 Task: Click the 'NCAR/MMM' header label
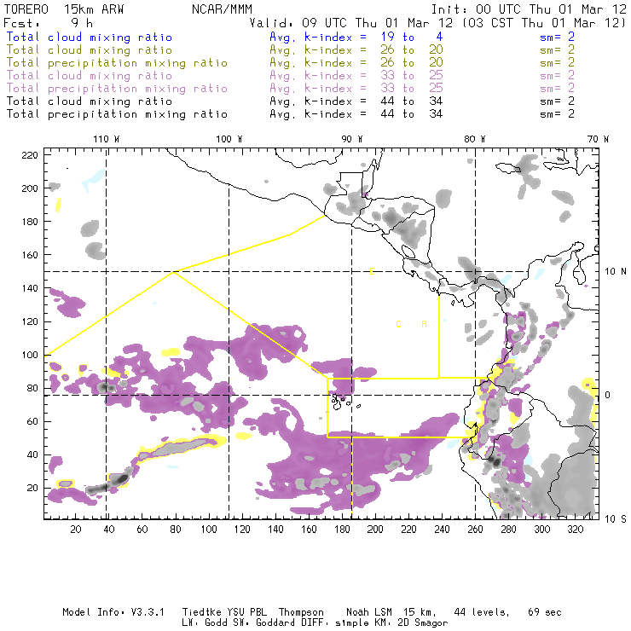pyautogui.click(x=222, y=9)
